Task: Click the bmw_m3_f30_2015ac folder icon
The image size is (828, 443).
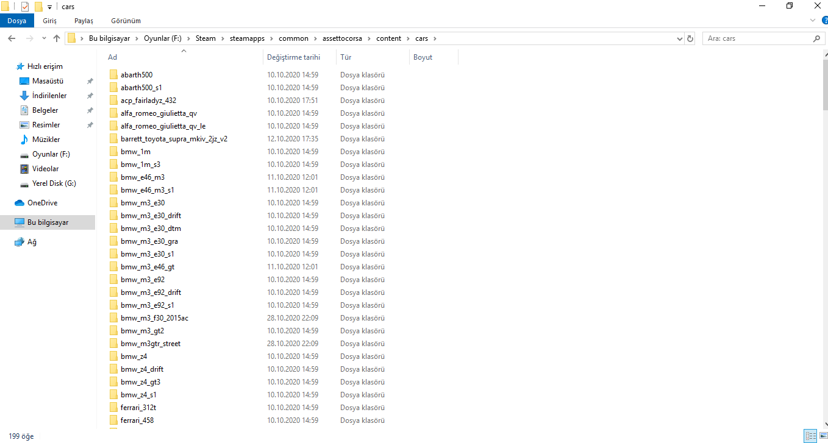Action: click(113, 318)
